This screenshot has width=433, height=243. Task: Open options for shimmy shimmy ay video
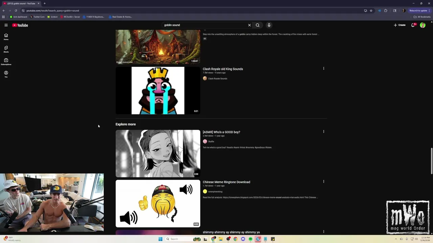pyautogui.click(x=323, y=232)
